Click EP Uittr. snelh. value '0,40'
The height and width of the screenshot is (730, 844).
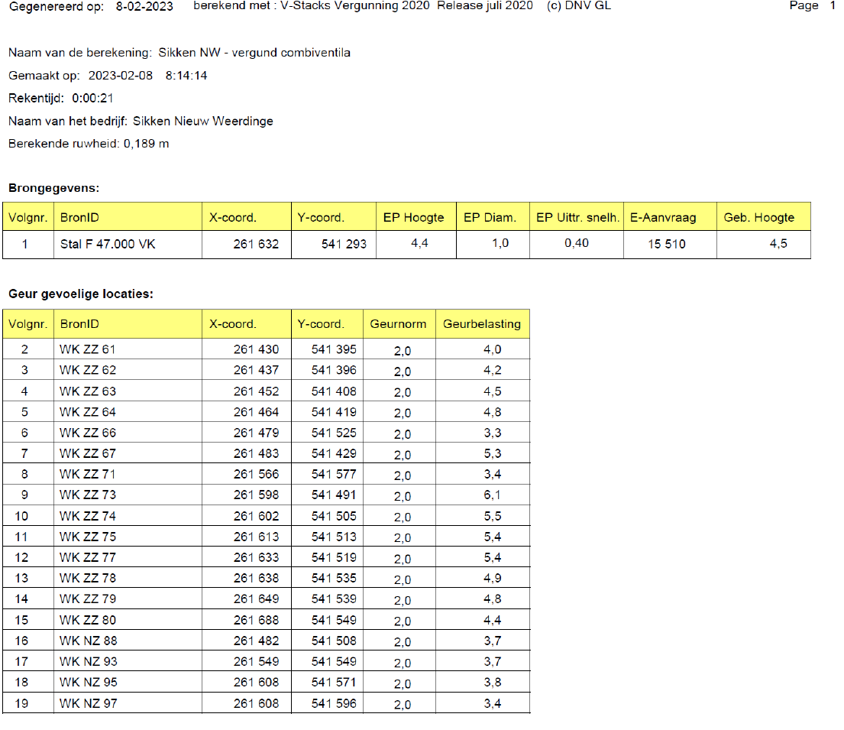click(x=577, y=243)
